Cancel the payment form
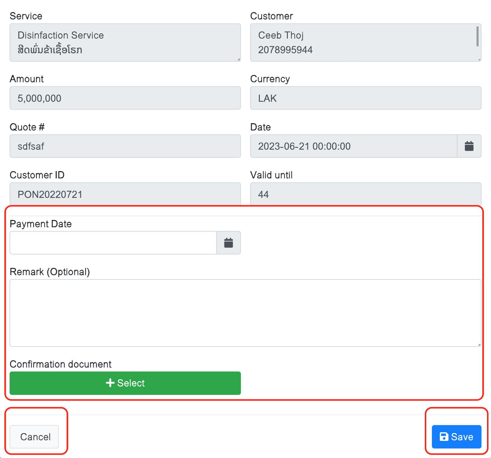Viewport: 491px width, 458px height. point(34,437)
